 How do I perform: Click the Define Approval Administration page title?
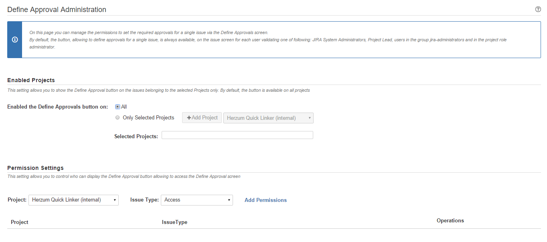click(x=57, y=10)
